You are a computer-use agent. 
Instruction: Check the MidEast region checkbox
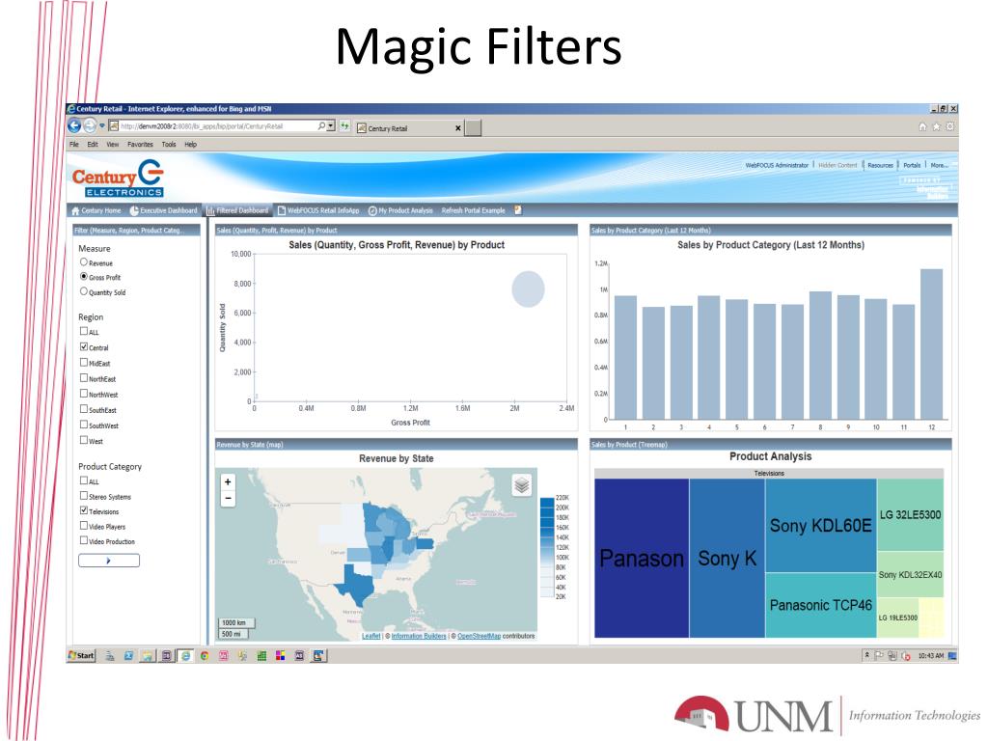coord(84,363)
